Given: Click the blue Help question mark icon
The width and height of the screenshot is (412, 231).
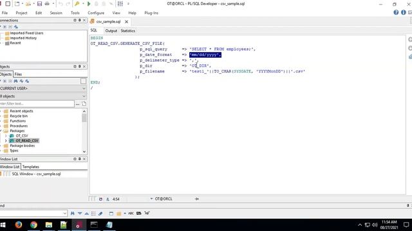Looking at the screenshot, I should pos(396,13).
